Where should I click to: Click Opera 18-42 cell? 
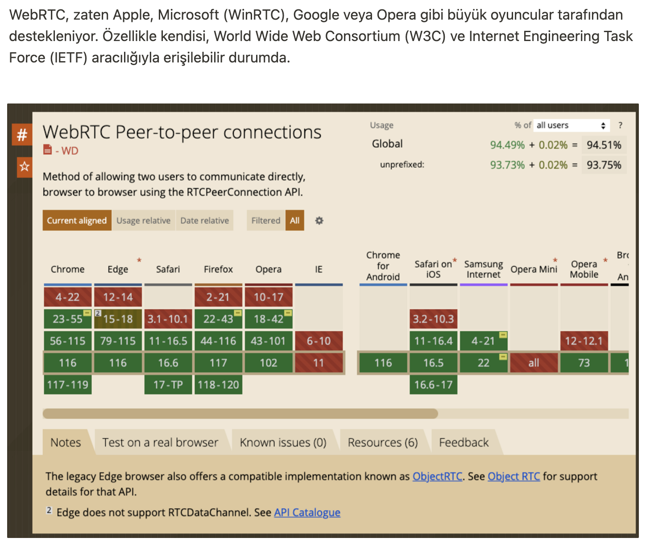pos(269,319)
